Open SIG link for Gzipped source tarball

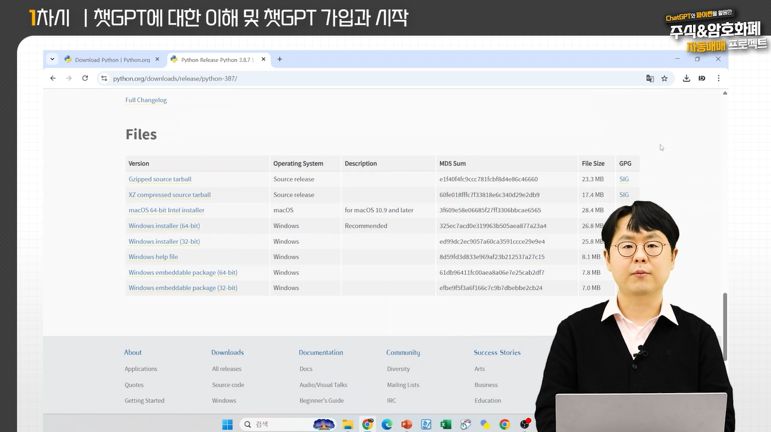click(624, 179)
